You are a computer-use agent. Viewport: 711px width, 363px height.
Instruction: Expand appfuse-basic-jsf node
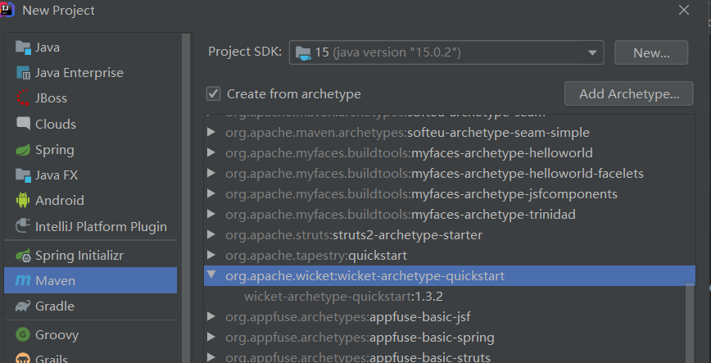click(211, 316)
